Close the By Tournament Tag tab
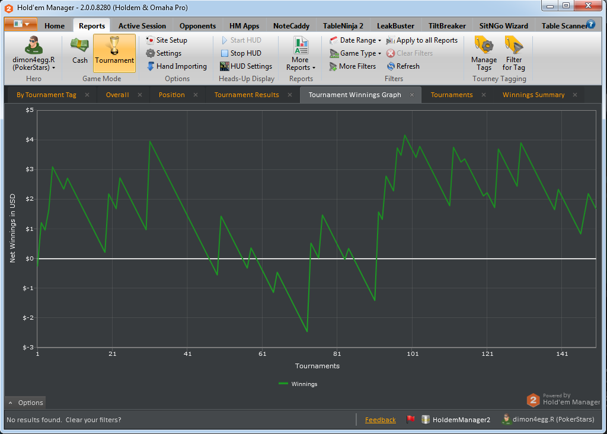Screen dimensions: 607x434 click(87, 95)
